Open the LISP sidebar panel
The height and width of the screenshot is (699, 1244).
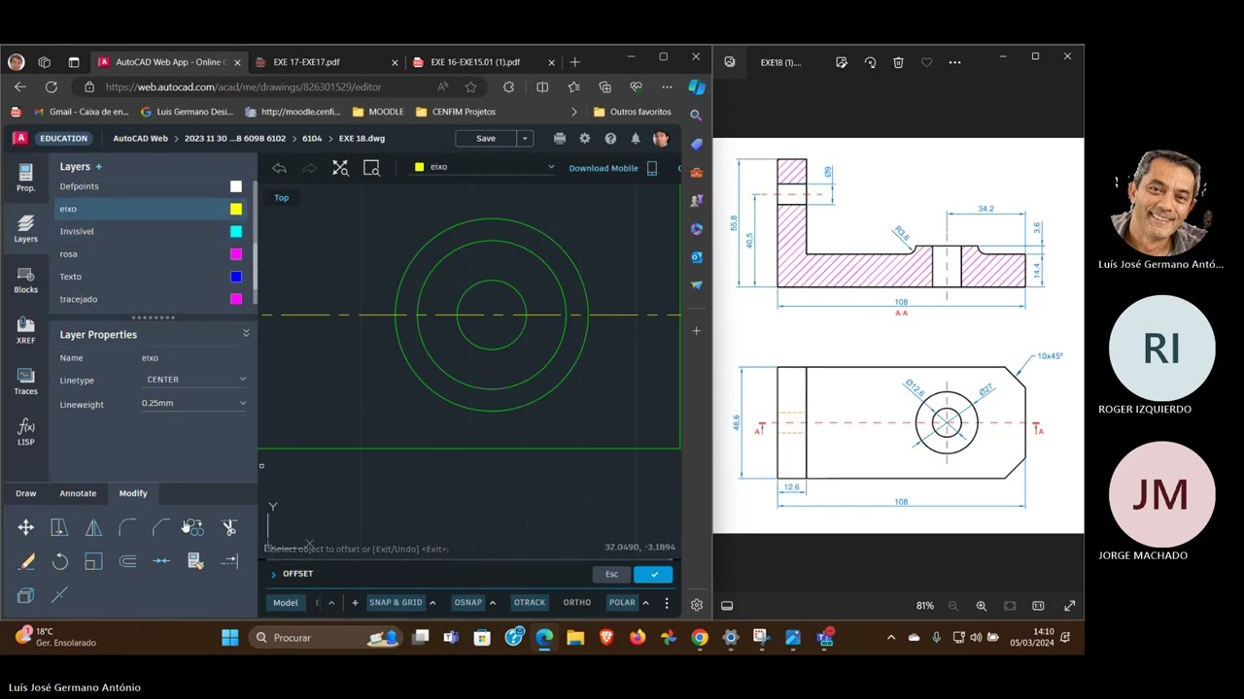(26, 432)
